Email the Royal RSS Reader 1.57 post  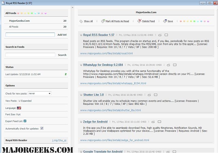pos(166,35)
